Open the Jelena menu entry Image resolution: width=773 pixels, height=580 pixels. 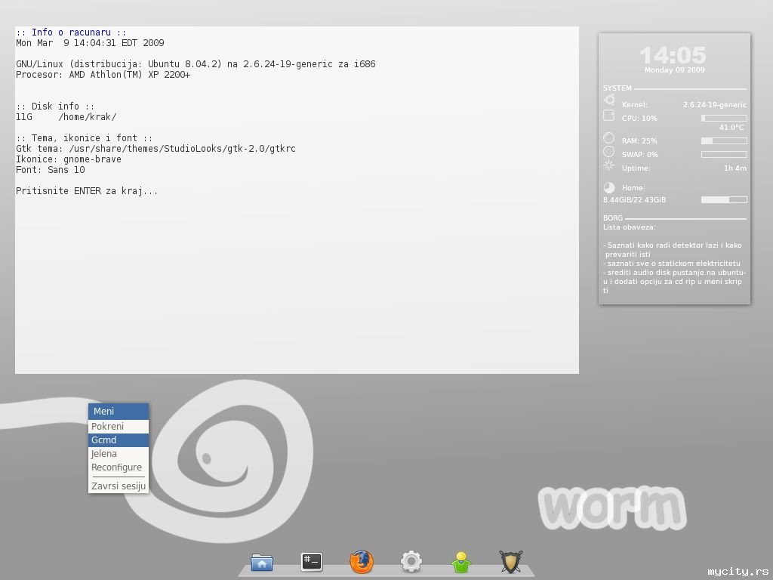(x=119, y=454)
